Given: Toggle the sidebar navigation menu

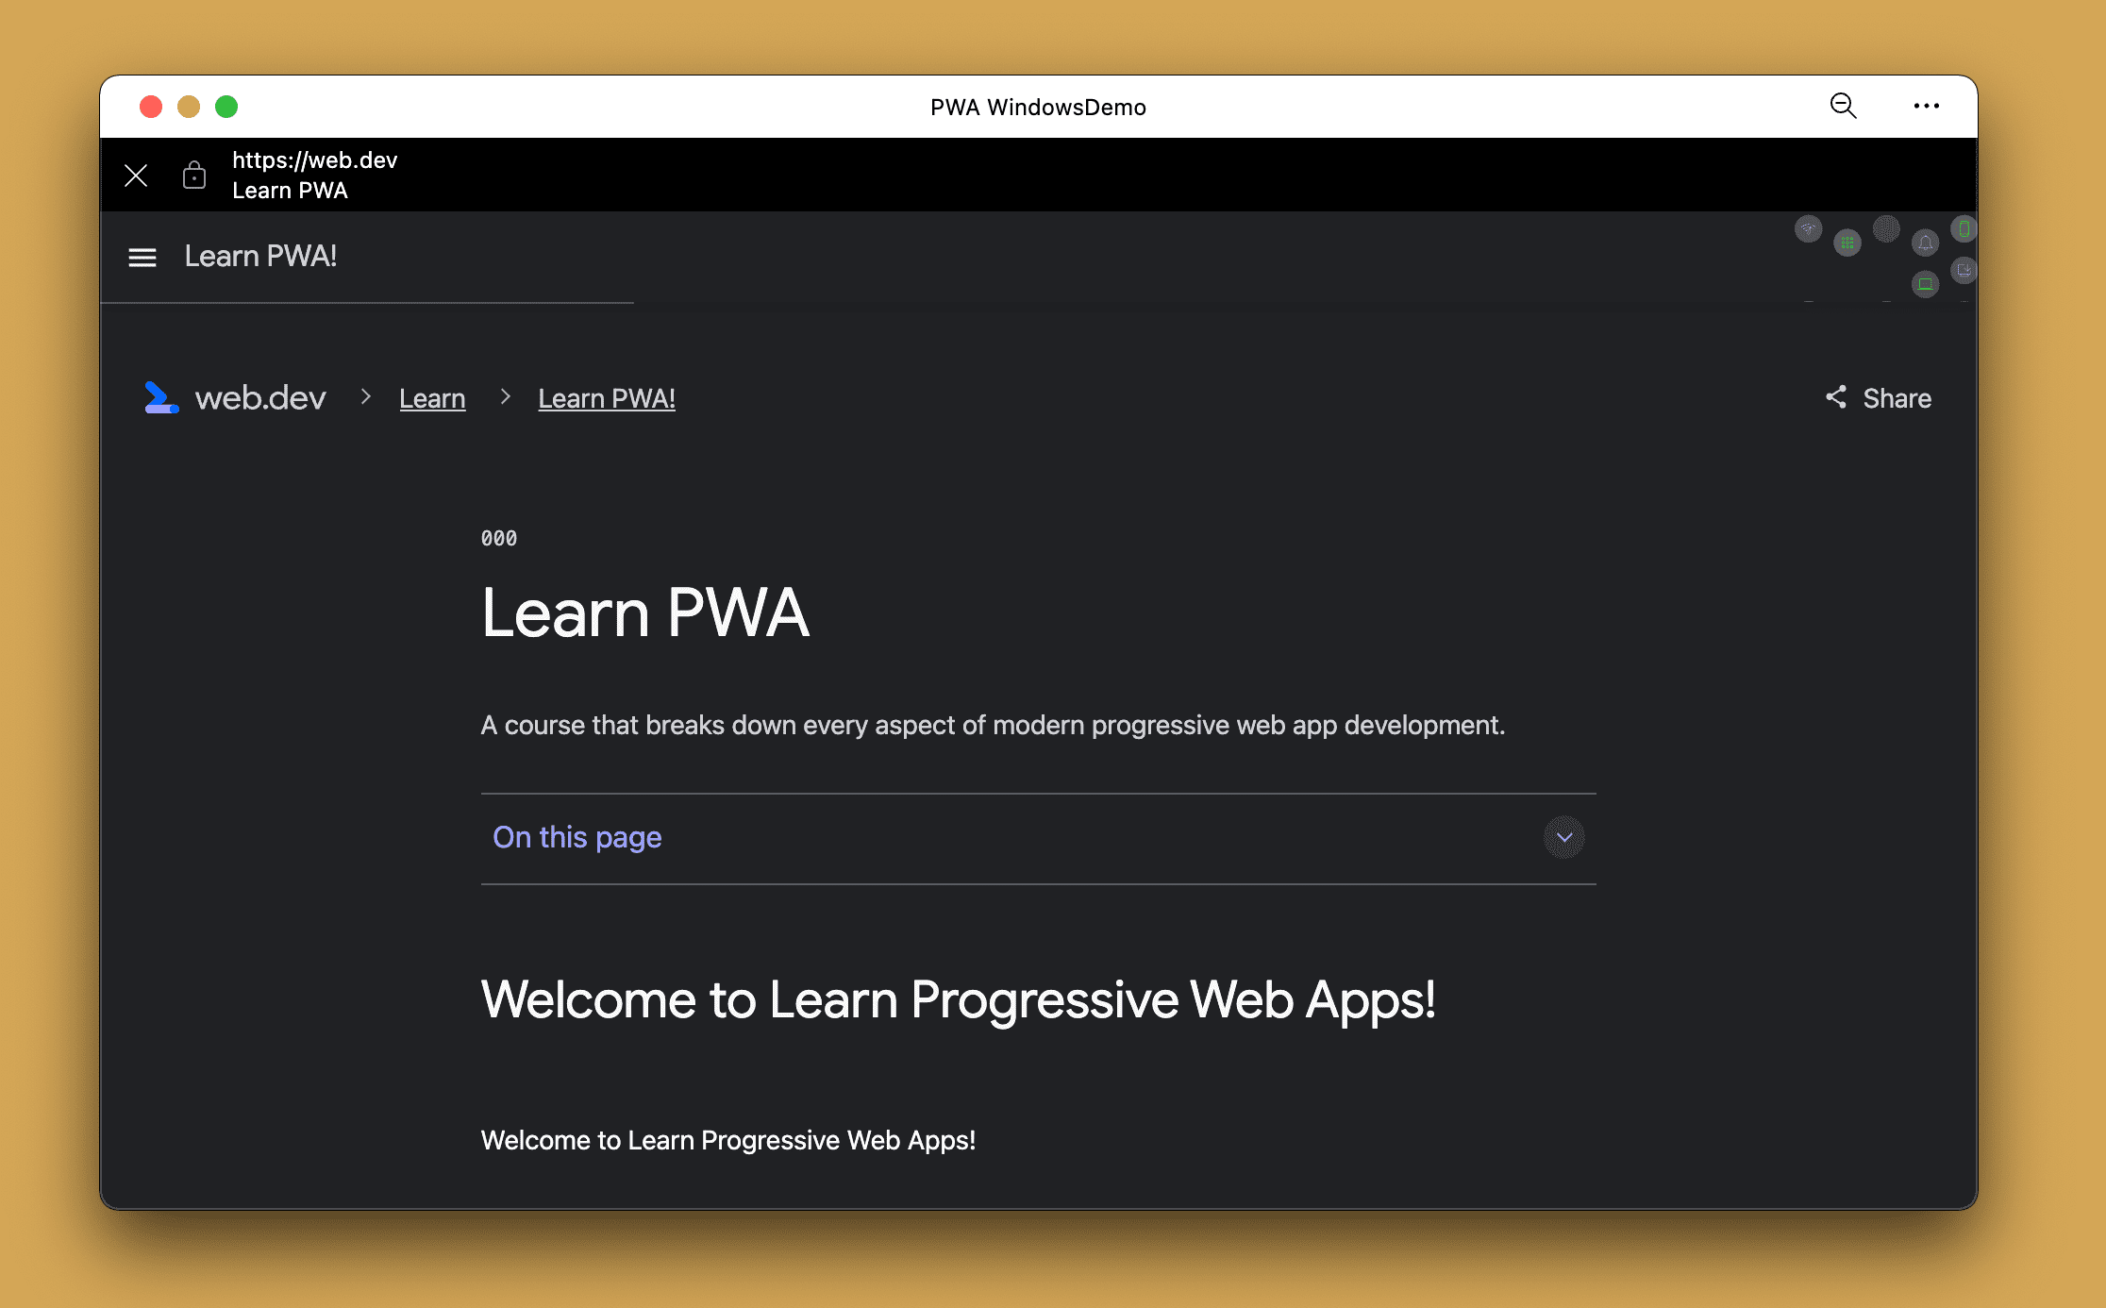Looking at the screenshot, I should pyautogui.click(x=142, y=258).
